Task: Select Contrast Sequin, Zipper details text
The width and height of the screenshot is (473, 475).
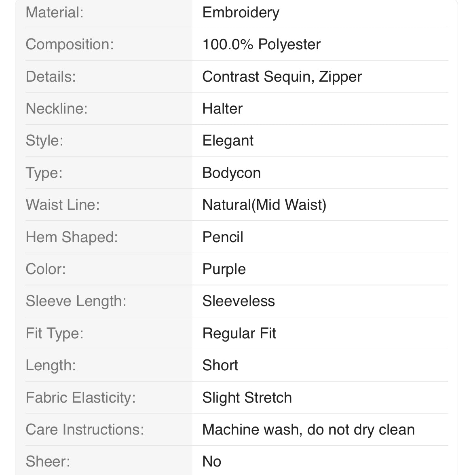Action: [x=282, y=77]
